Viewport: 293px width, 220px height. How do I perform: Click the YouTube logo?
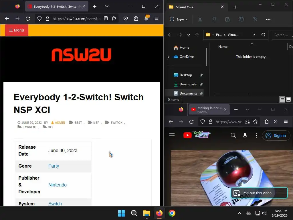pos(197,135)
